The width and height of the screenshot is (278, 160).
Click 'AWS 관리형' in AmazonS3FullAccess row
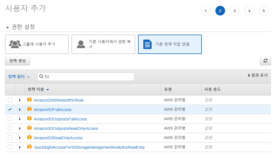click(x=175, y=109)
